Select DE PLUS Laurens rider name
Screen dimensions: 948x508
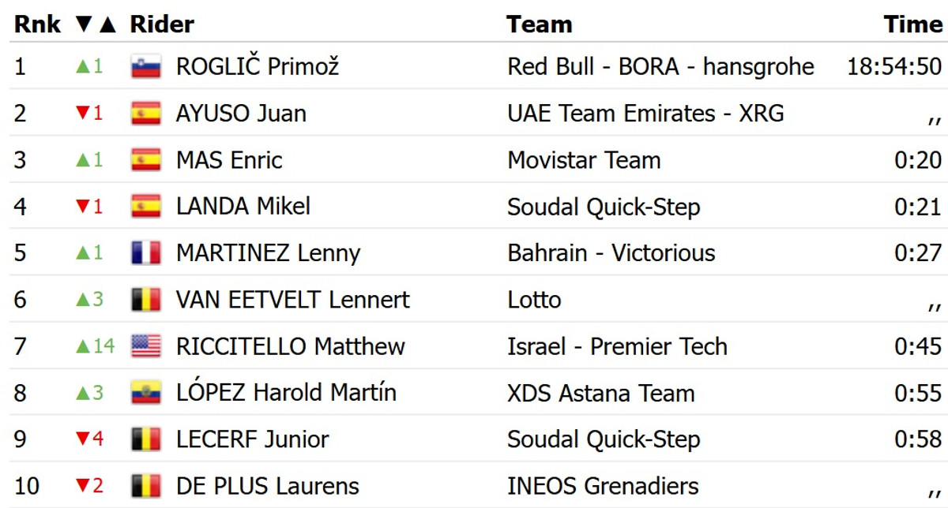point(267,486)
